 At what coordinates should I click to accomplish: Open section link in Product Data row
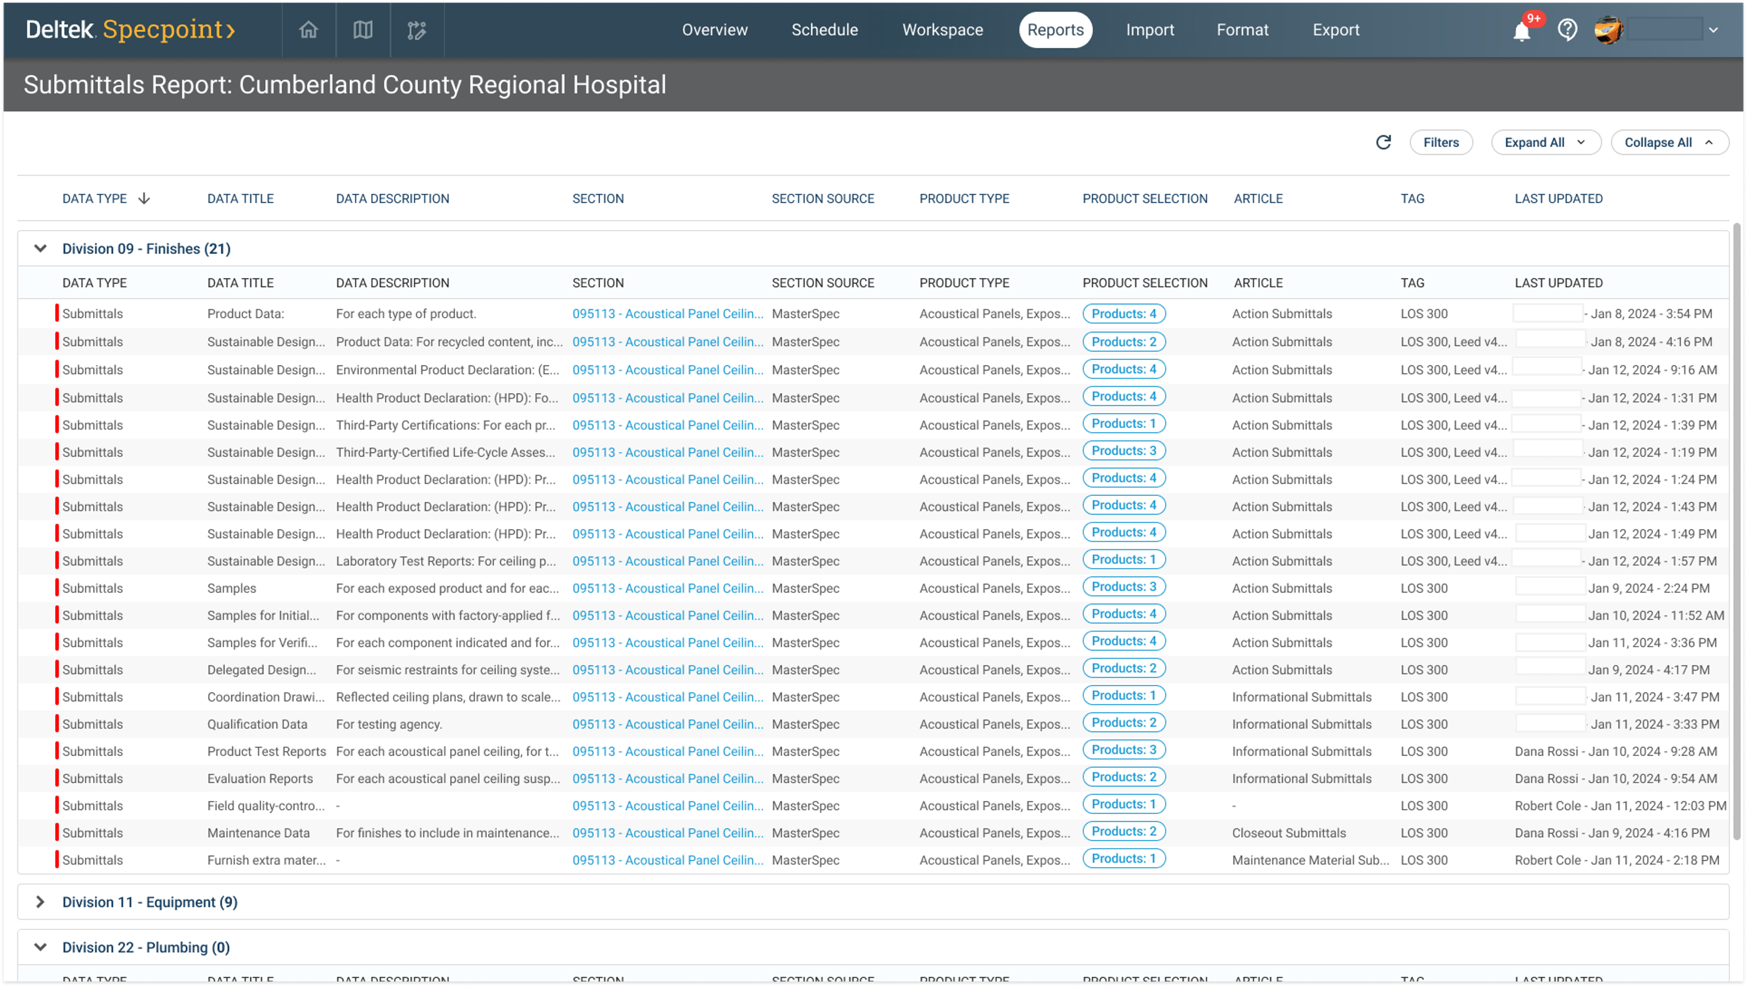click(x=667, y=314)
